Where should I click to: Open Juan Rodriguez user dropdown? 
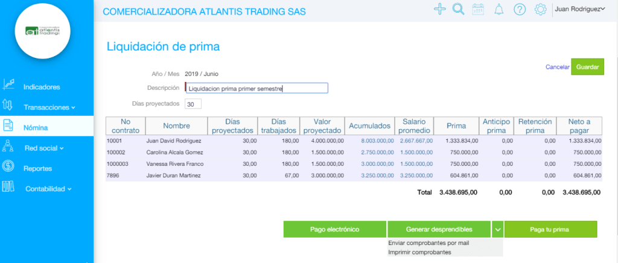[x=579, y=9]
